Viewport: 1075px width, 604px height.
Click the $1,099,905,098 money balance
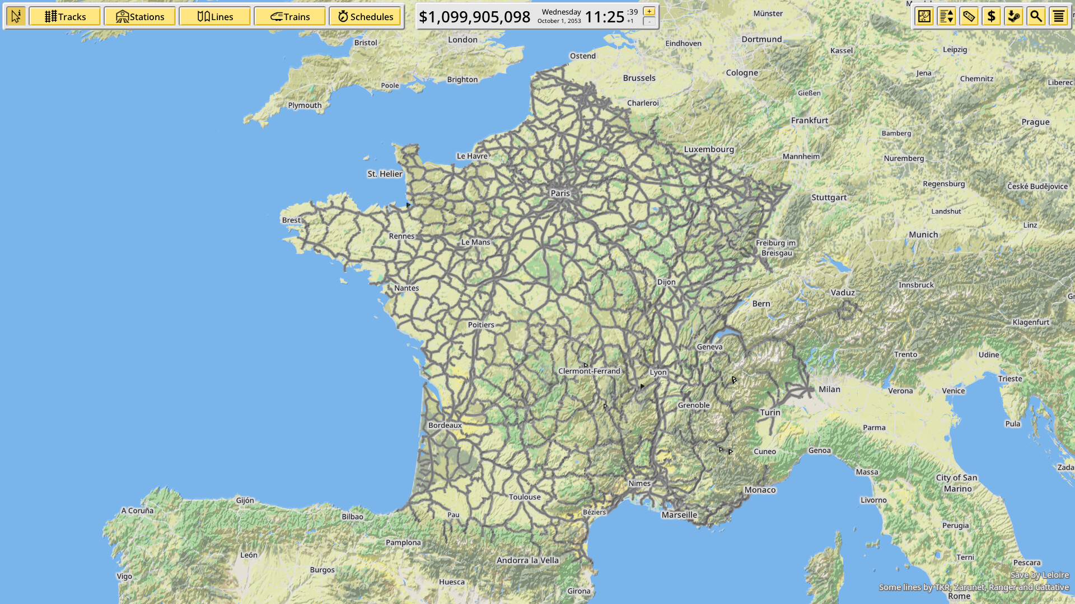475,16
